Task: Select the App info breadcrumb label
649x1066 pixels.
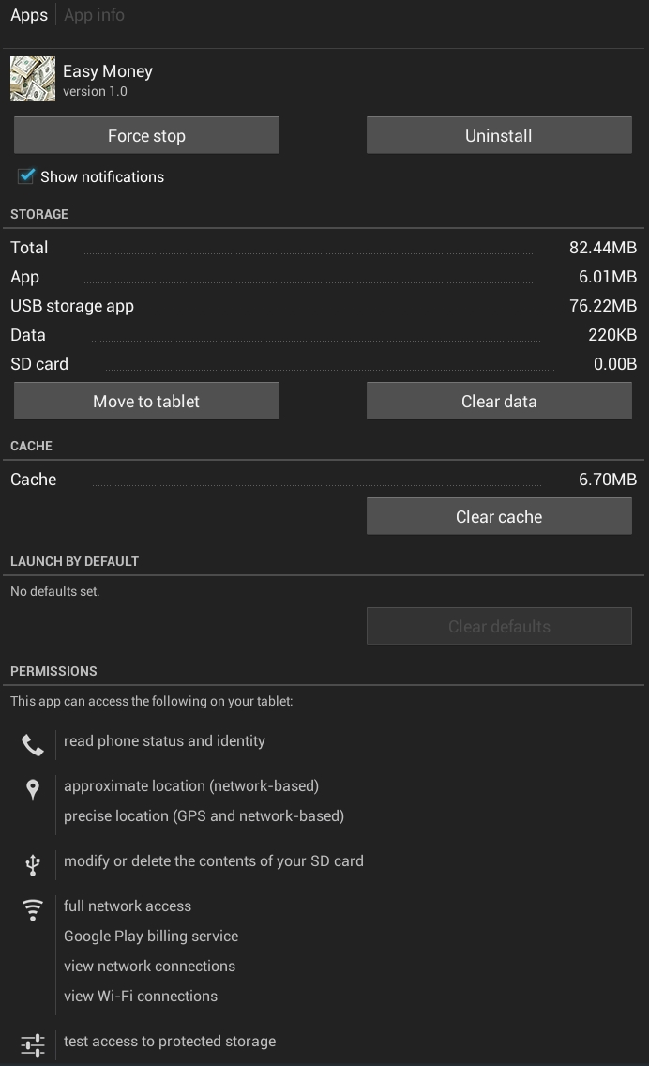Action: click(x=94, y=15)
